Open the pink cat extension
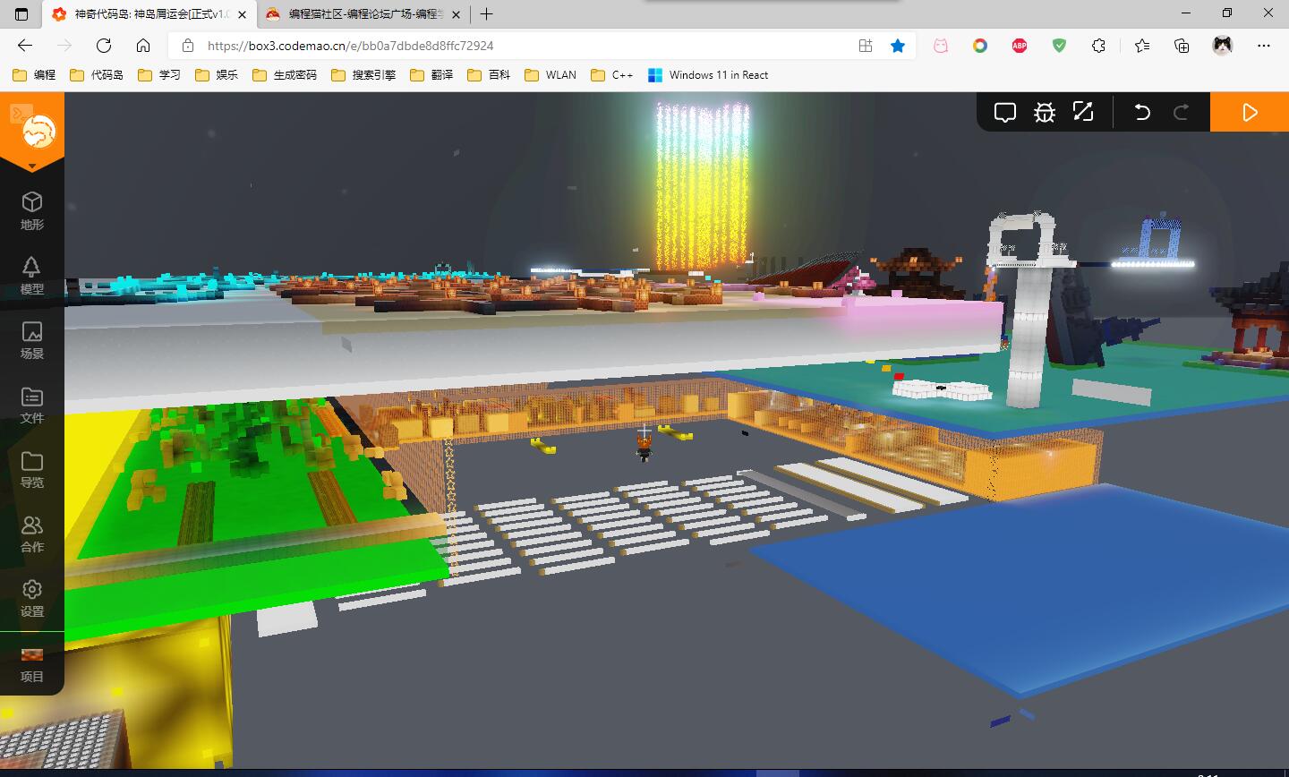This screenshot has height=777, width=1289. (941, 46)
